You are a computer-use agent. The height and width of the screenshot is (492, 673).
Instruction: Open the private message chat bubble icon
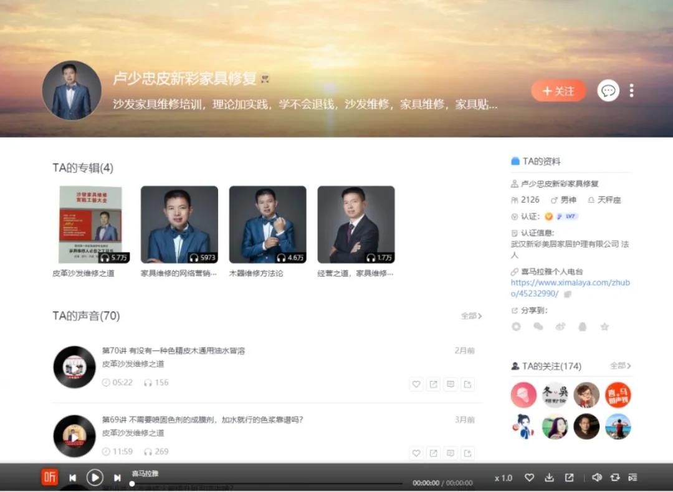(608, 91)
